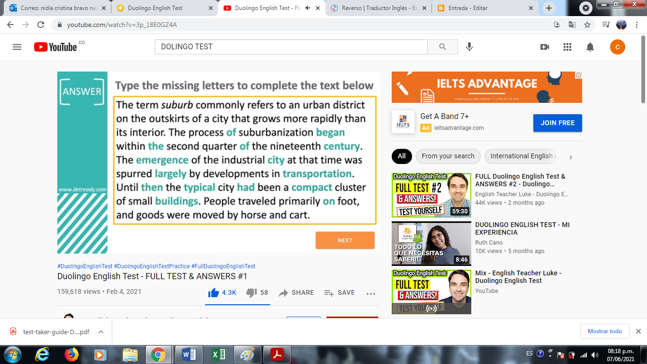Bookmark this page with the star
This screenshot has width=647, height=364.
coord(587,25)
